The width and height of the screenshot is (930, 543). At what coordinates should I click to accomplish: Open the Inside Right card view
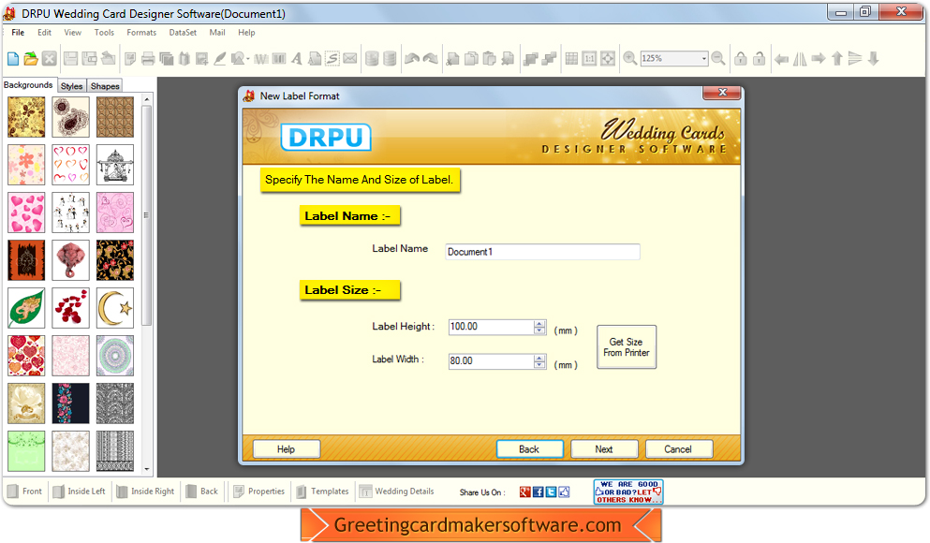145,492
